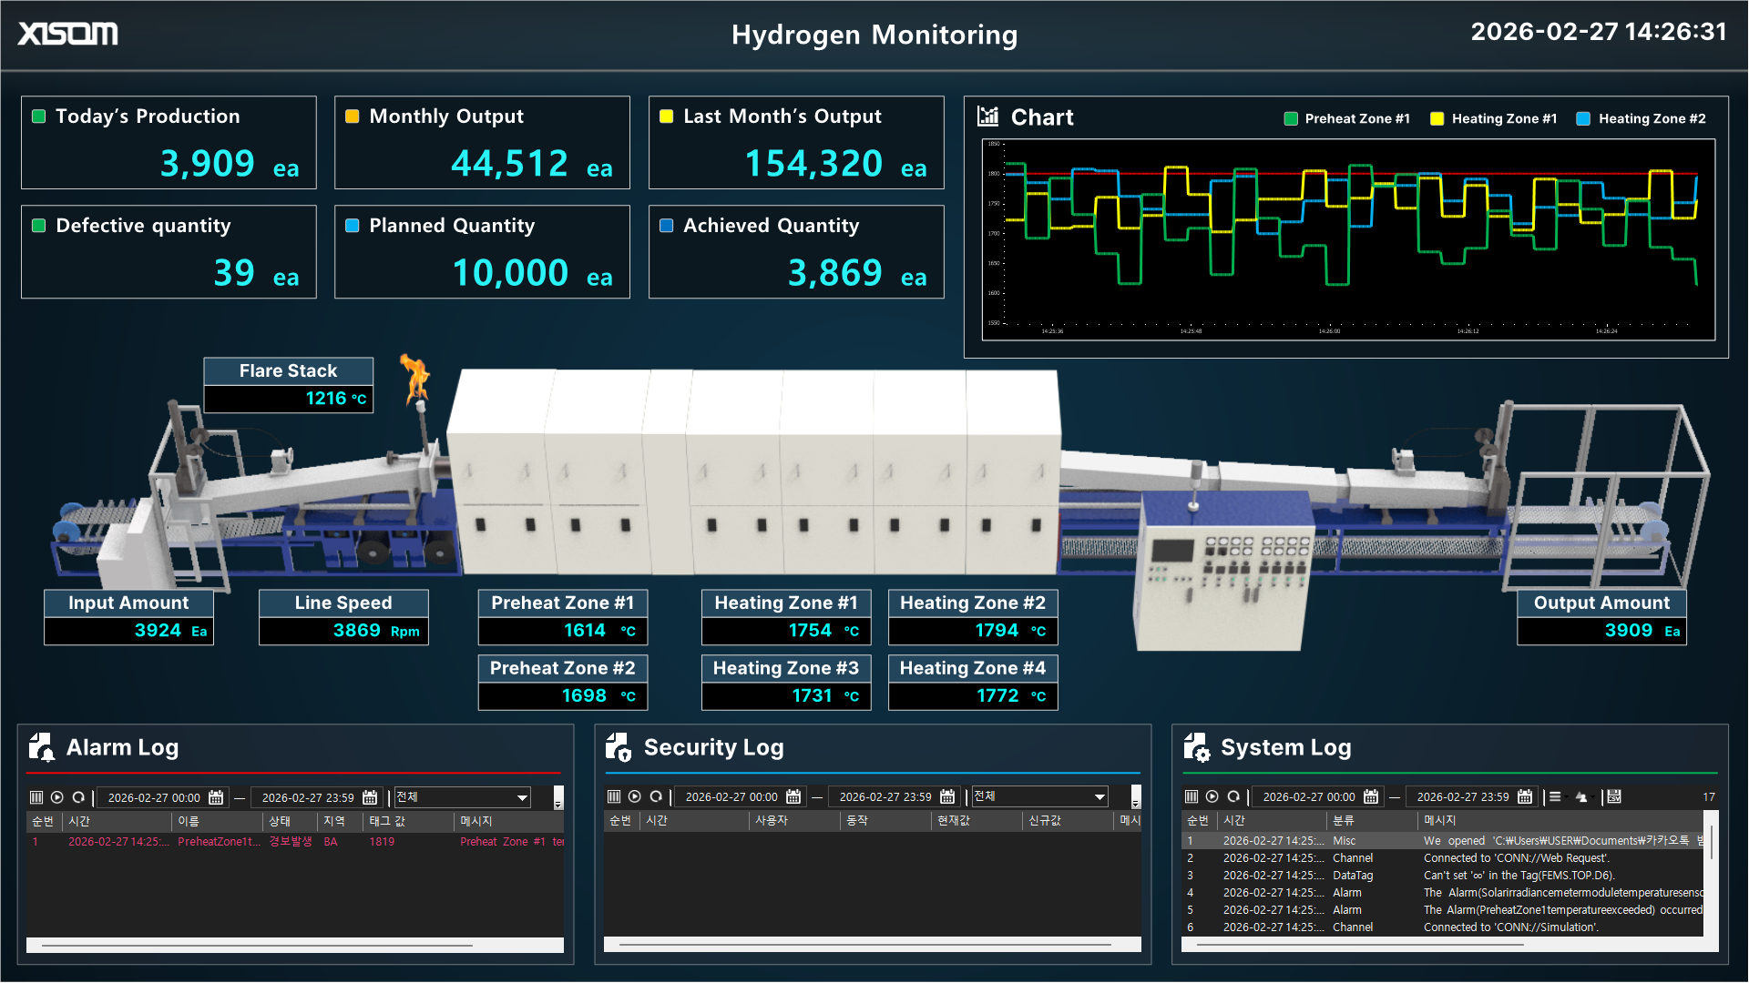Click 시간 column header in Alarm Log

click(79, 821)
